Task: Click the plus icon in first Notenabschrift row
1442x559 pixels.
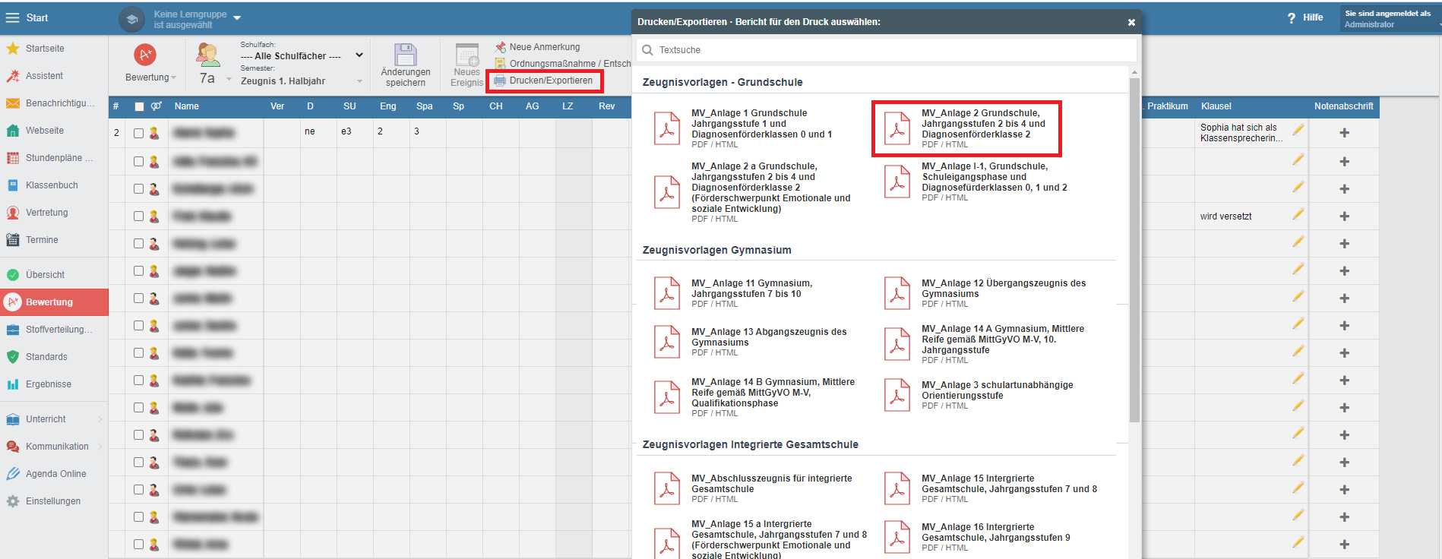Action: point(1344,133)
